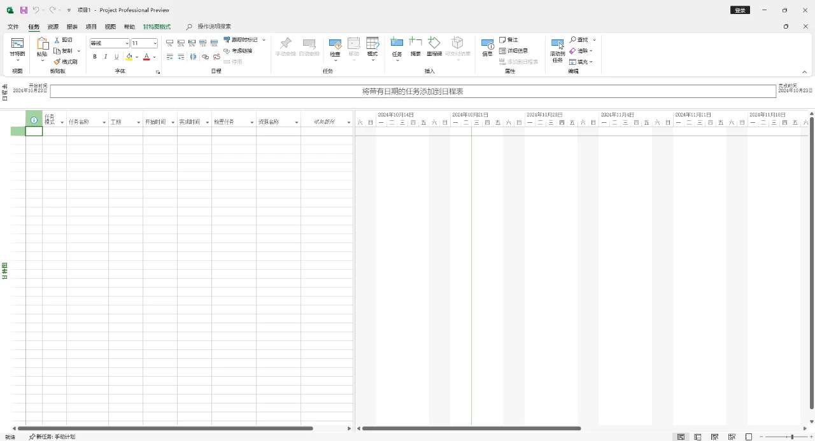Click Mark on Track (跟踪时标记)
The width and height of the screenshot is (815, 441).
point(241,40)
